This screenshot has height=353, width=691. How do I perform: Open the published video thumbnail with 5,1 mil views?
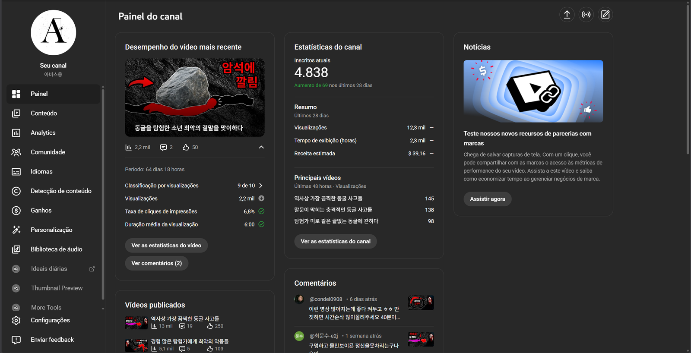click(x=136, y=345)
